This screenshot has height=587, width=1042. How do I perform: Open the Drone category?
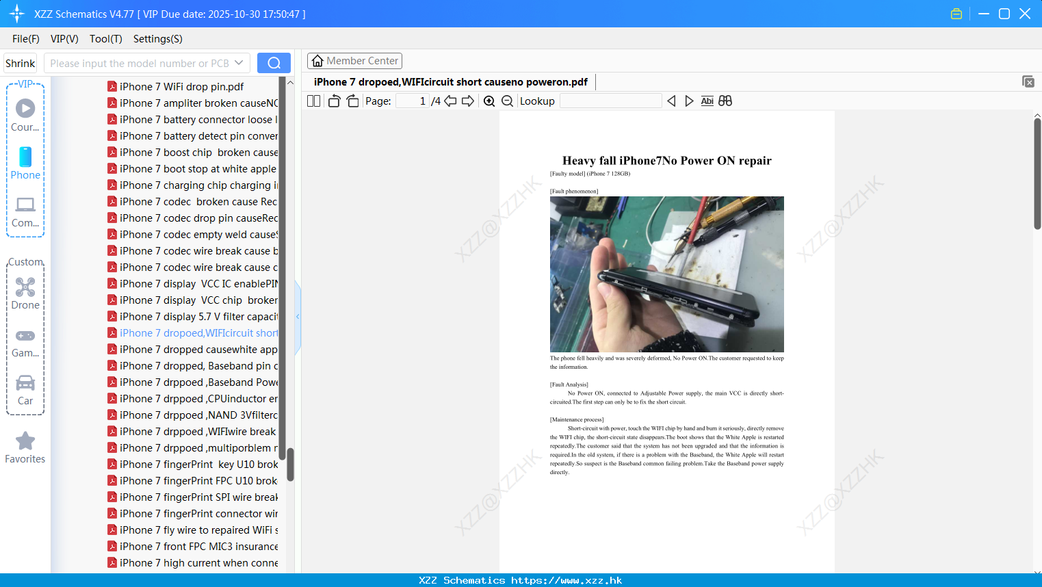[25, 293]
